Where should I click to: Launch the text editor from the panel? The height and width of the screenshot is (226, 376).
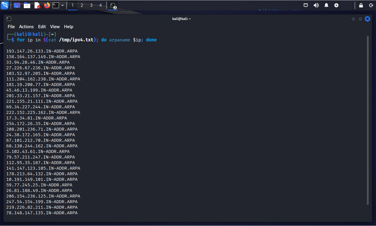(37, 5)
